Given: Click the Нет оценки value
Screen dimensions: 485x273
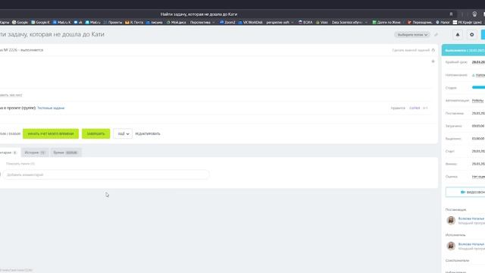Looking at the screenshot, I should pos(478,177).
